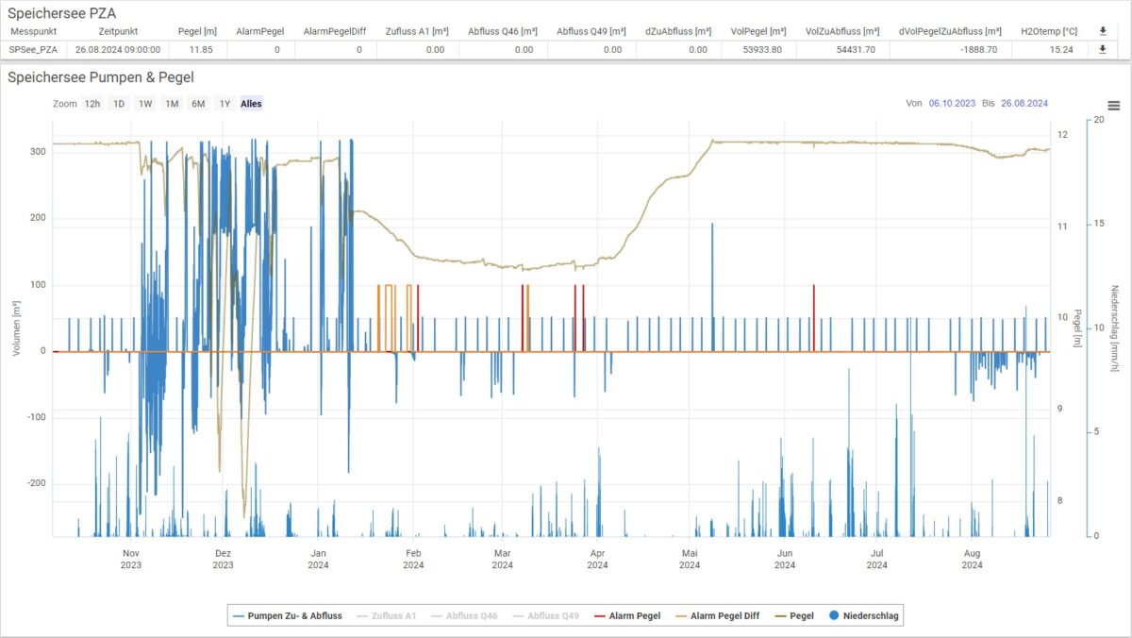Switch zoom to 1W
Viewport: 1132px width, 638px height.
pos(145,104)
